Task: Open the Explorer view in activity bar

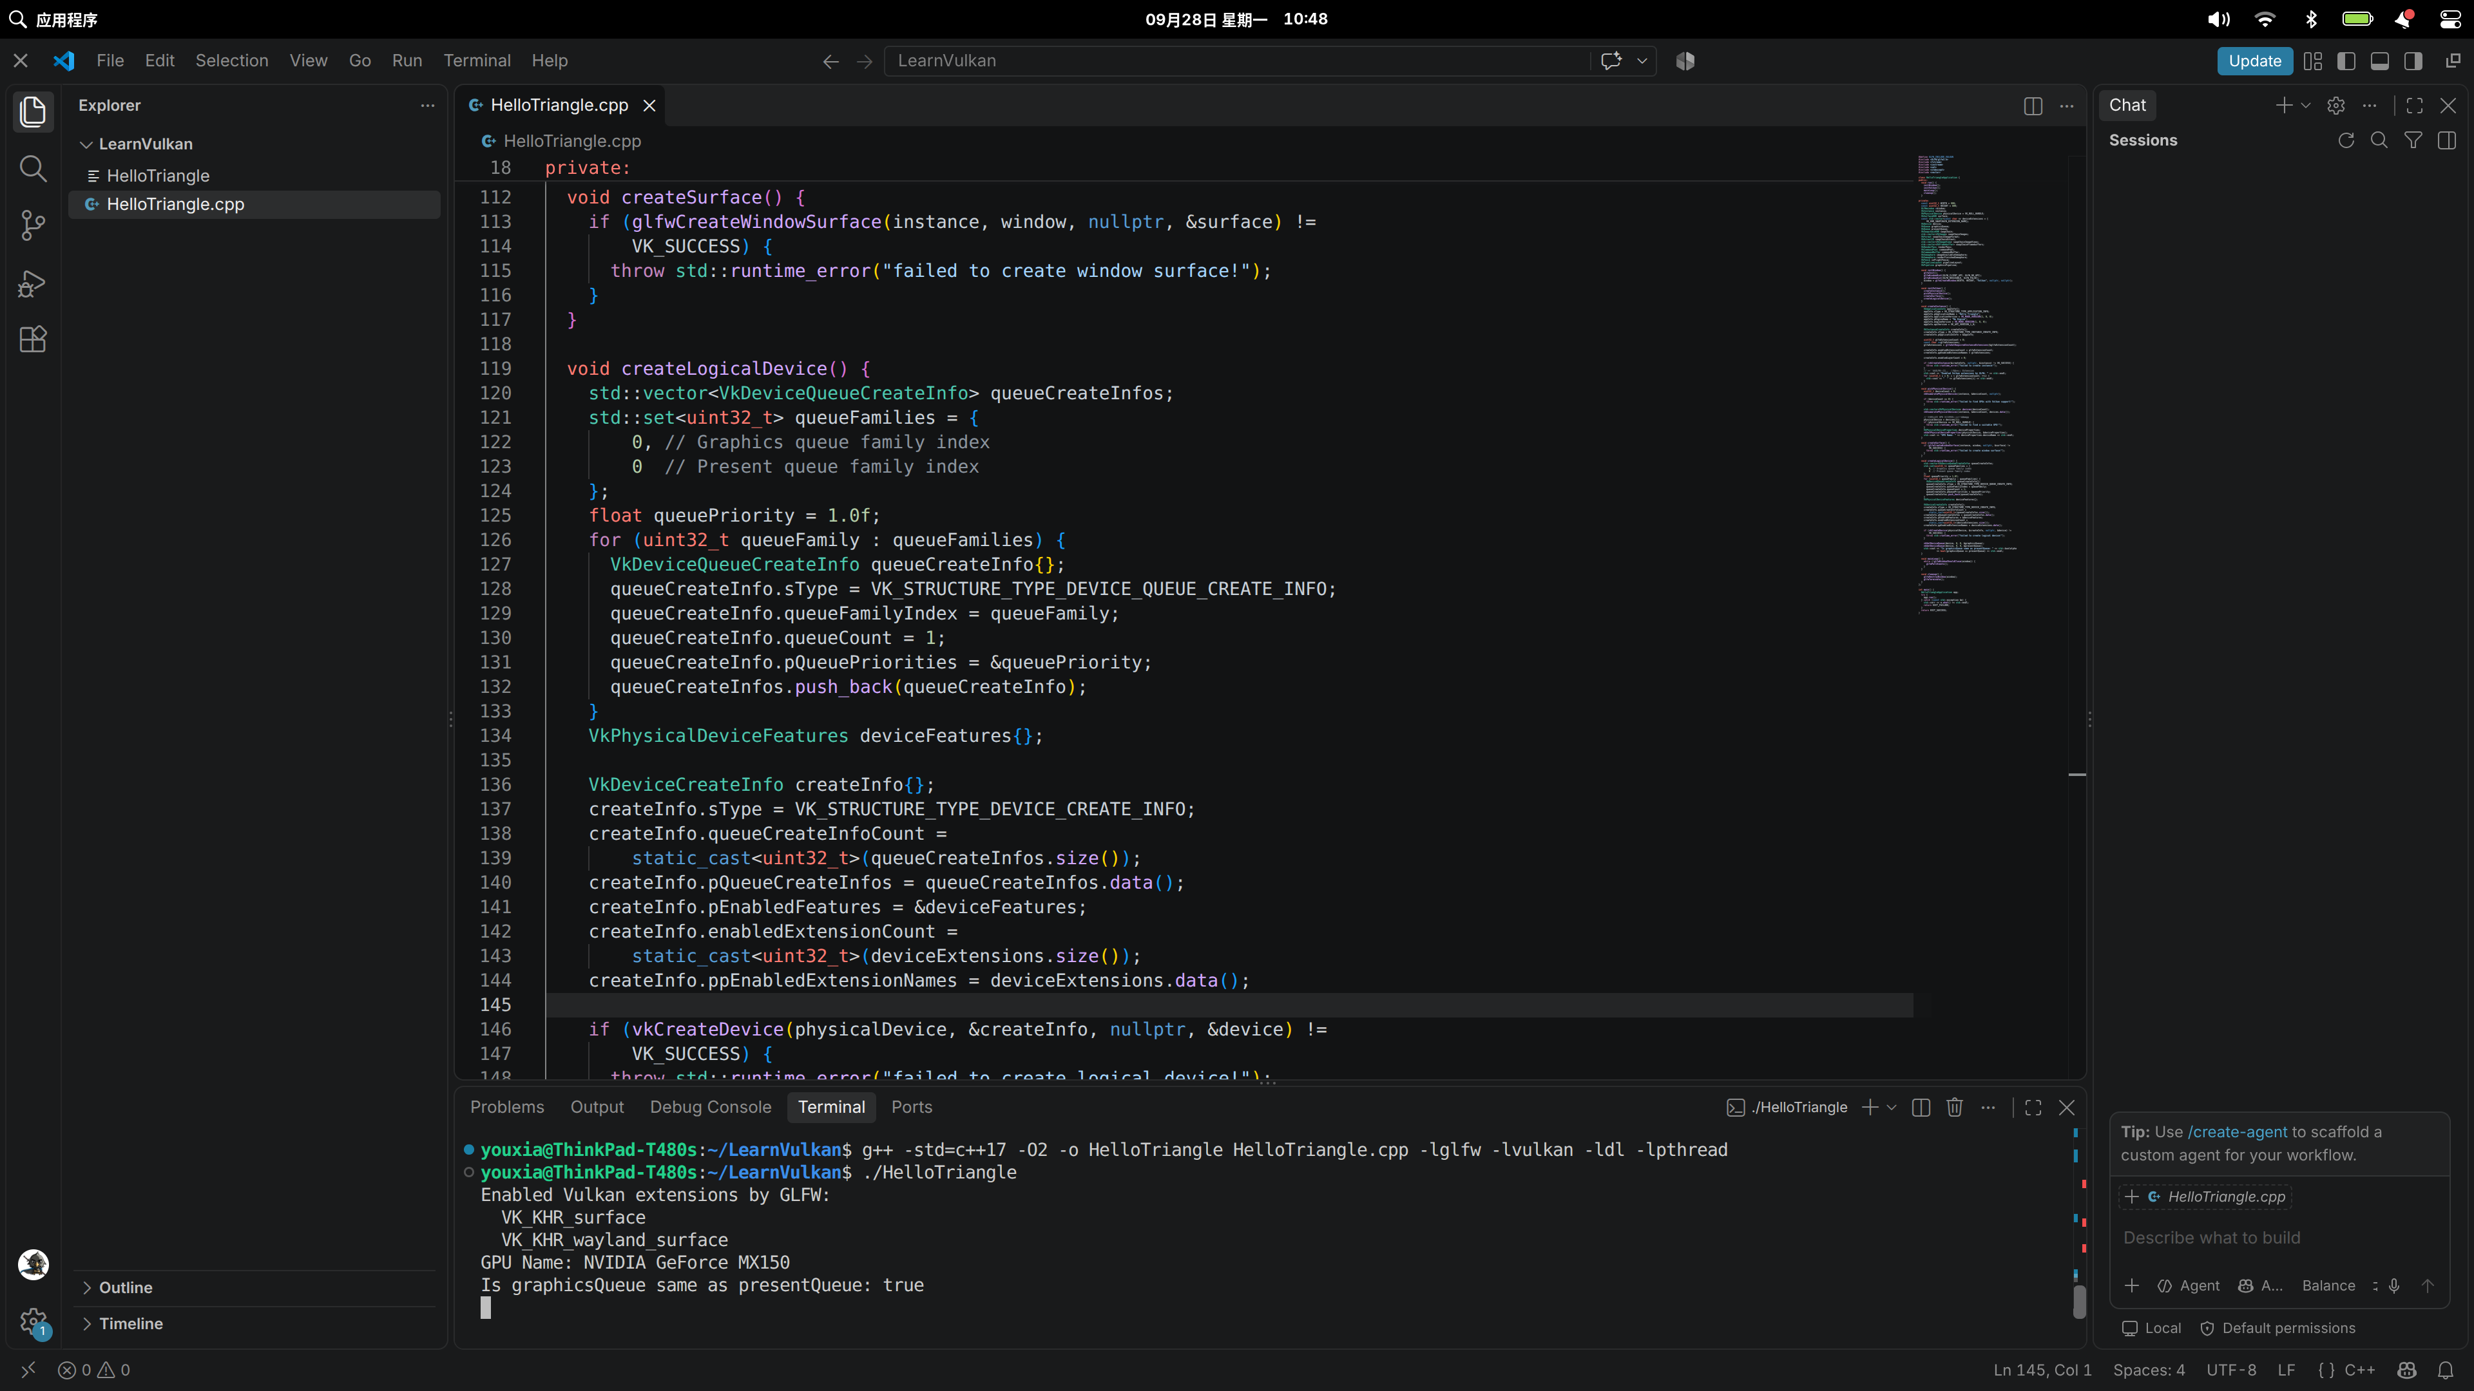Action: (33, 111)
